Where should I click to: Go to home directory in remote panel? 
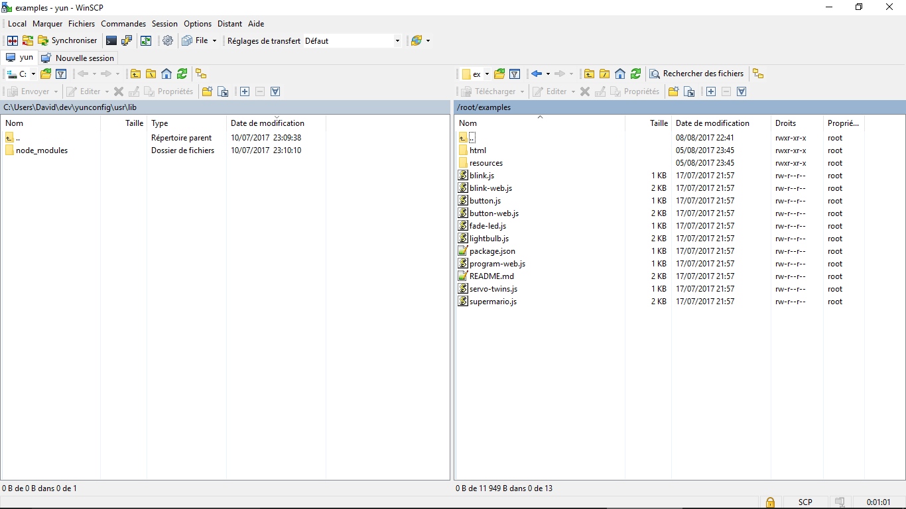tap(620, 74)
